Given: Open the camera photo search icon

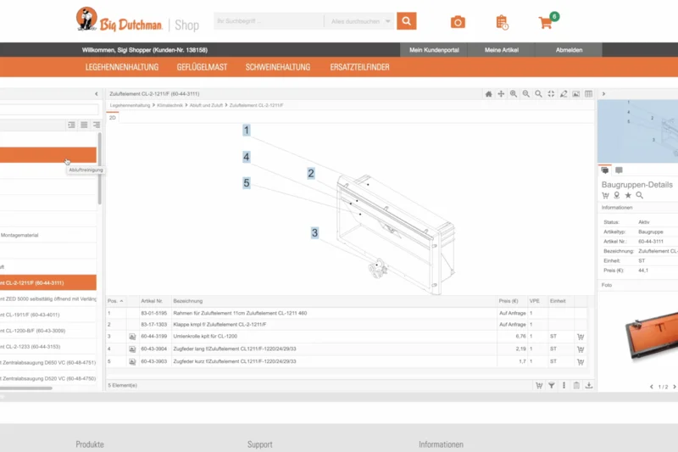Looking at the screenshot, I should tap(458, 22).
